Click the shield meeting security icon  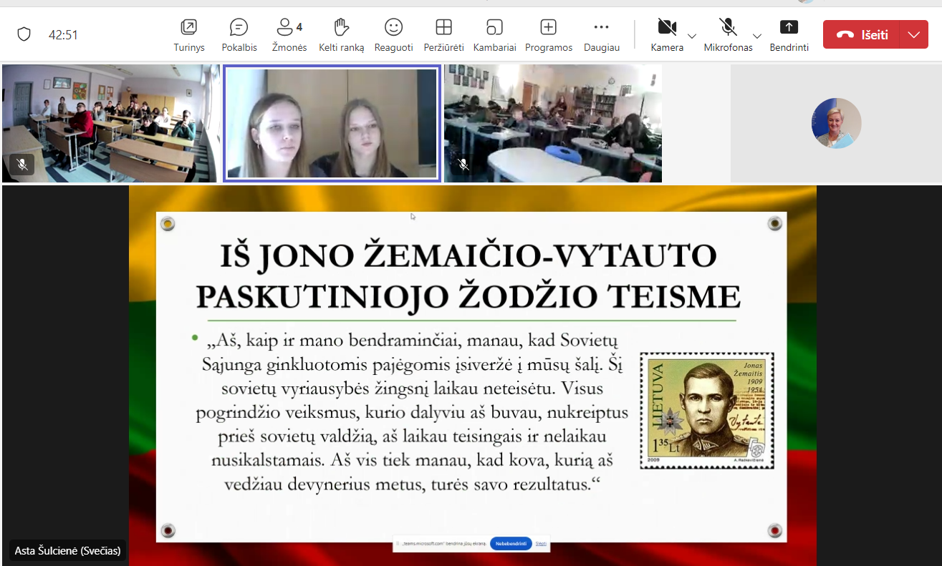coord(24,34)
